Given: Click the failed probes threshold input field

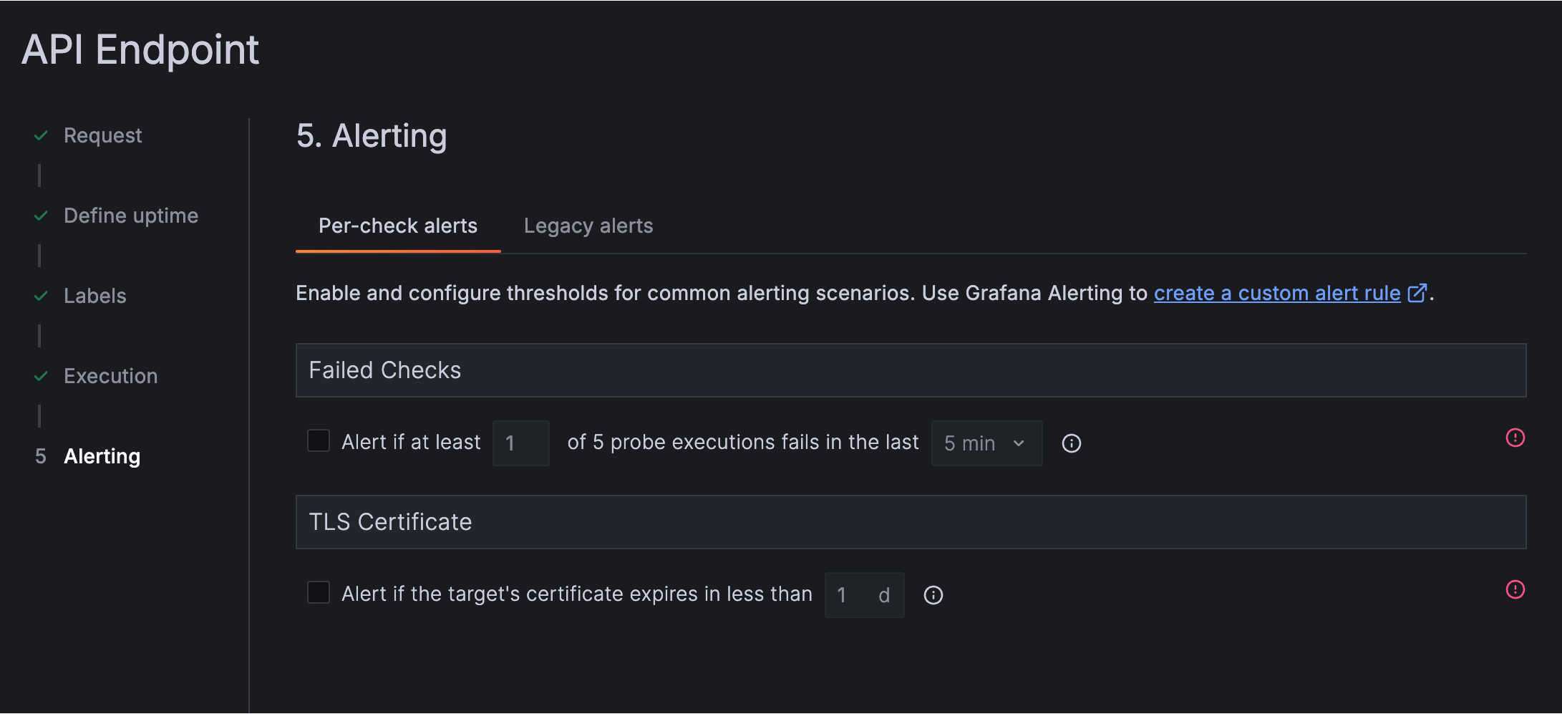Looking at the screenshot, I should [x=520, y=443].
